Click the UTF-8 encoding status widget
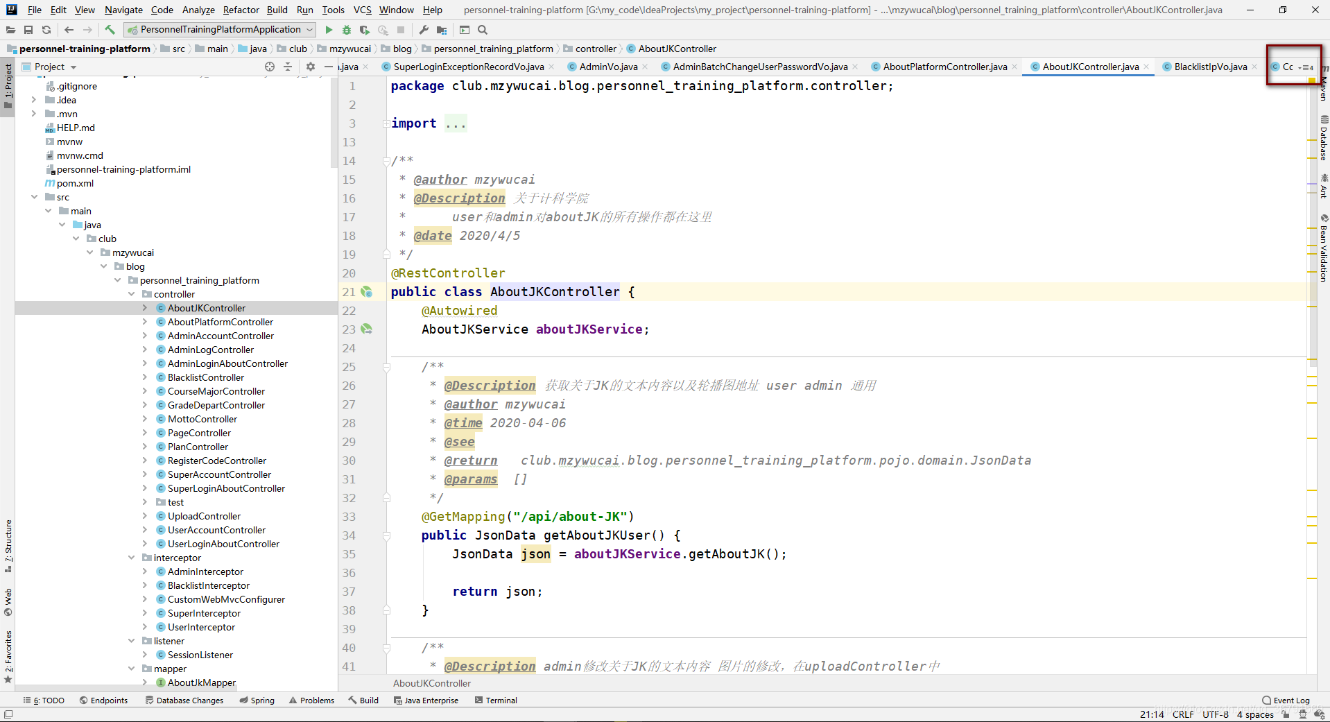 [x=1215, y=714]
